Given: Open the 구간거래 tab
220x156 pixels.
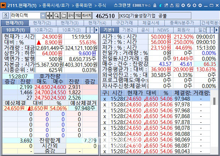Looking at the screenshot, I should (x=124, y=23).
